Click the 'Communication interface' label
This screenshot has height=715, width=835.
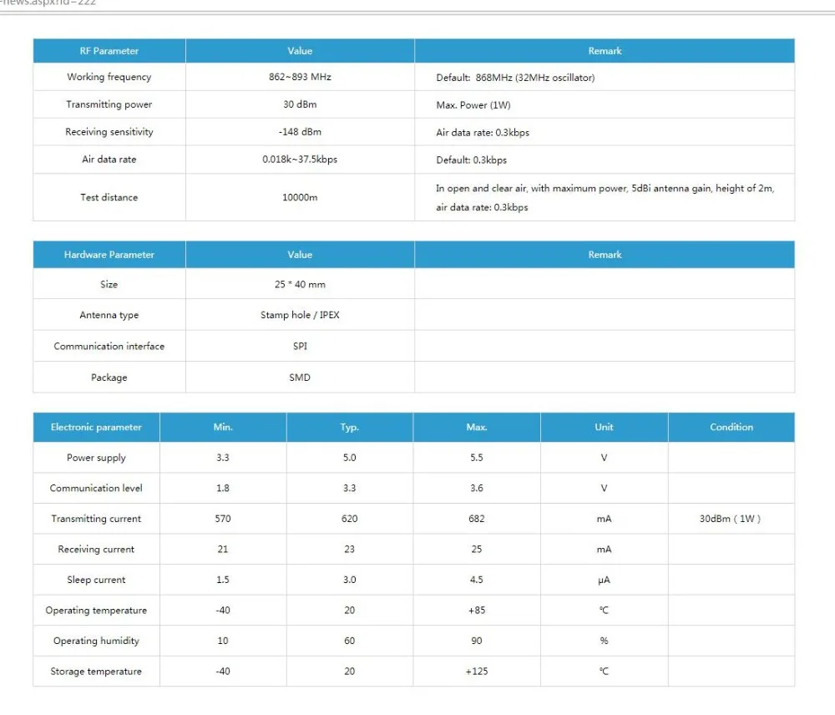[x=109, y=347]
